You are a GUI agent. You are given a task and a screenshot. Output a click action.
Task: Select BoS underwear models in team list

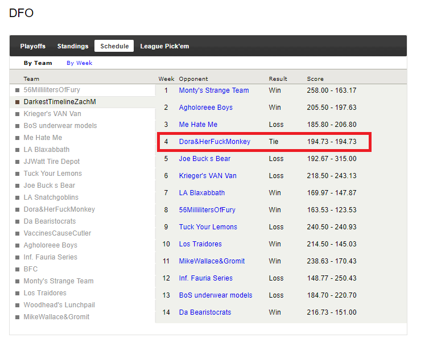(60, 126)
